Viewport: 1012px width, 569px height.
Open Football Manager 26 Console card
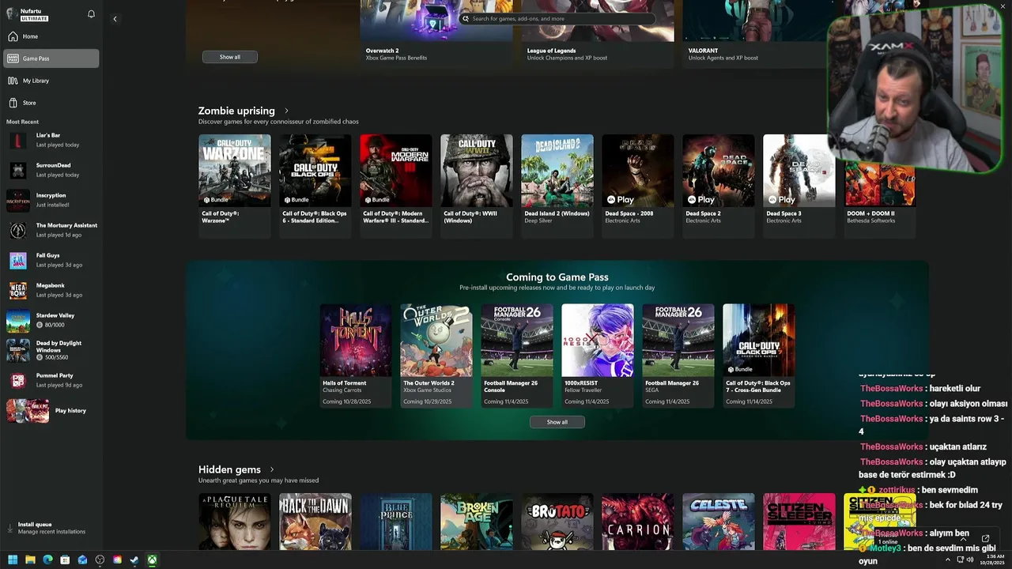(x=517, y=356)
